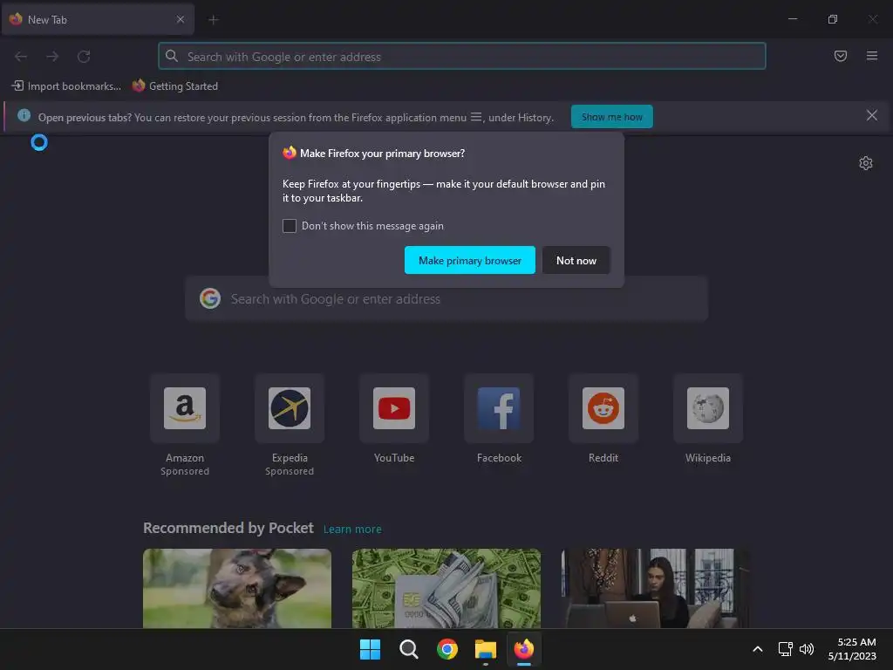Open Windows taskbar search
The width and height of the screenshot is (893, 670).
[x=408, y=649]
